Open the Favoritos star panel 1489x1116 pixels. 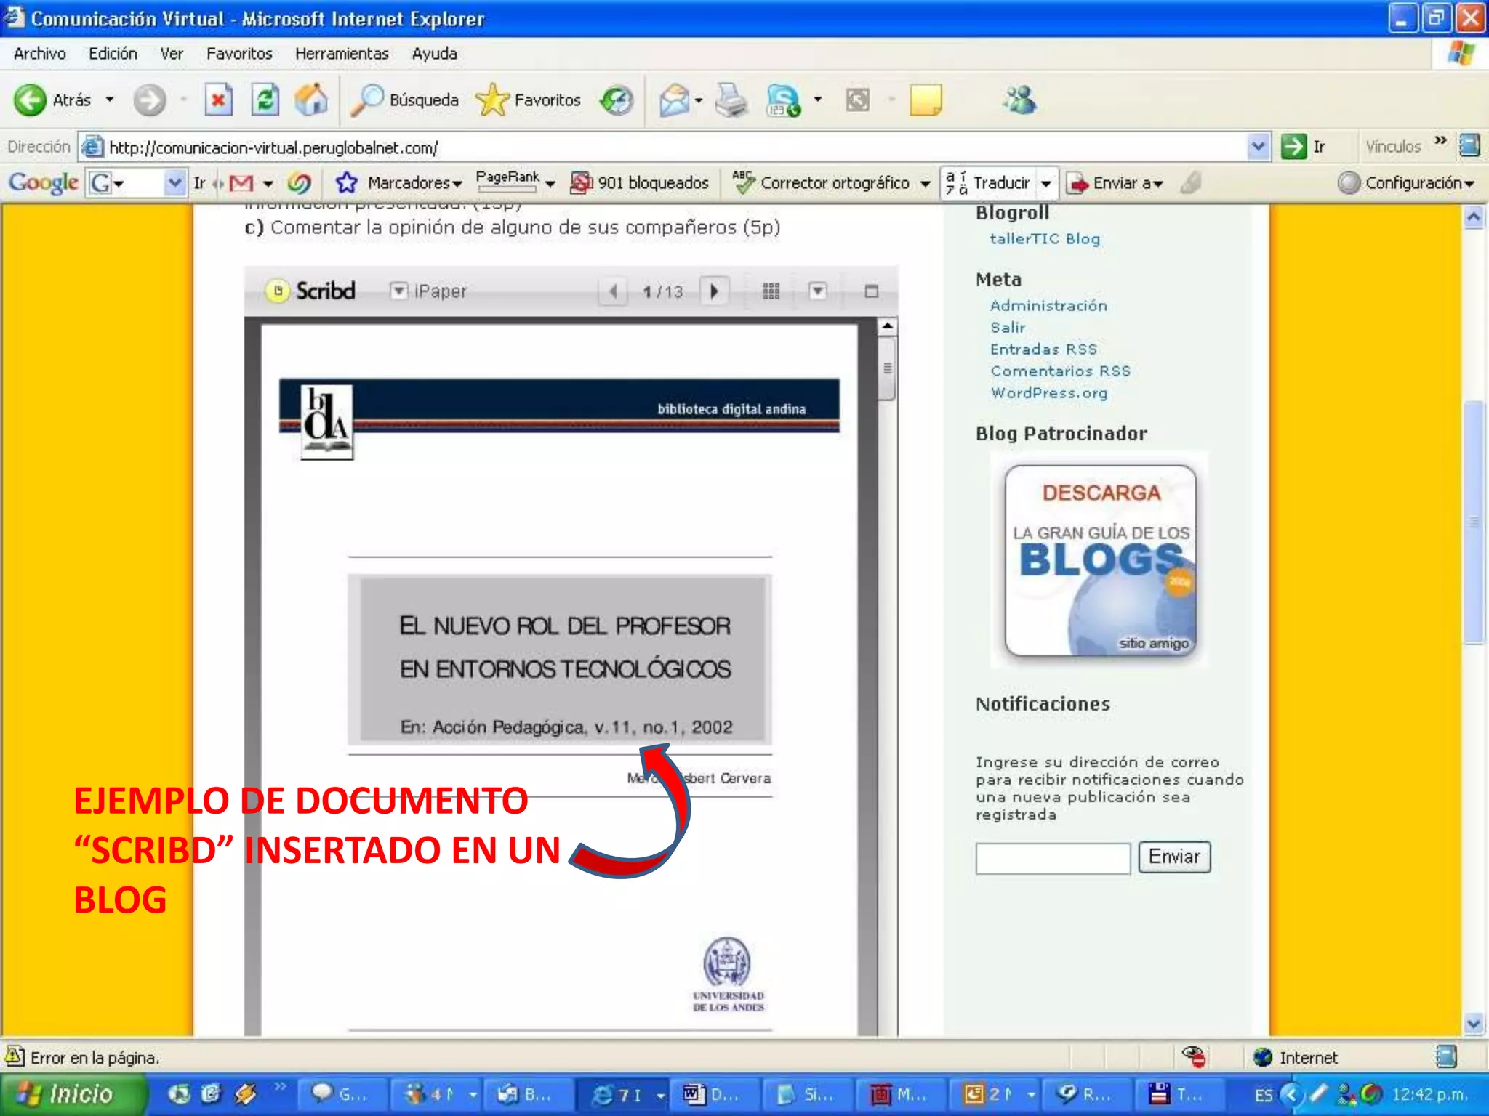point(528,100)
